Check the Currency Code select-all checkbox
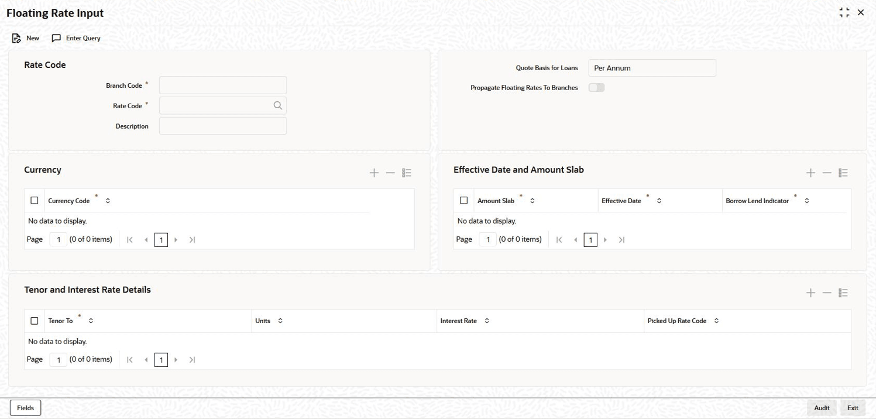 point(35,201)
